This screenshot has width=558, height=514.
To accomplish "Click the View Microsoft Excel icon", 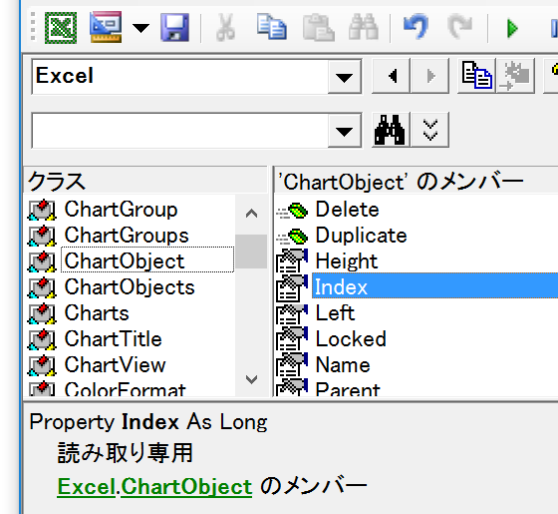I will [61, 28].
